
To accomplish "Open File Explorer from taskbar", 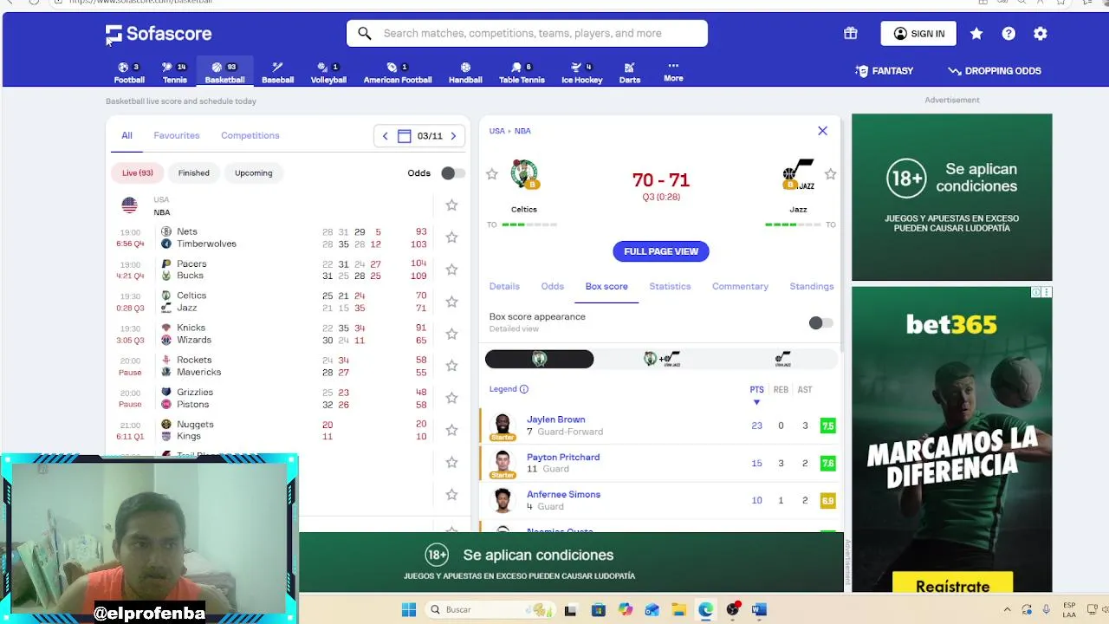I will click(678, 609).
